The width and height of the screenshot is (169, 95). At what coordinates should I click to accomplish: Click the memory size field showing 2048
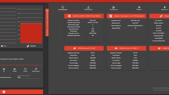(x=29, y=77)
